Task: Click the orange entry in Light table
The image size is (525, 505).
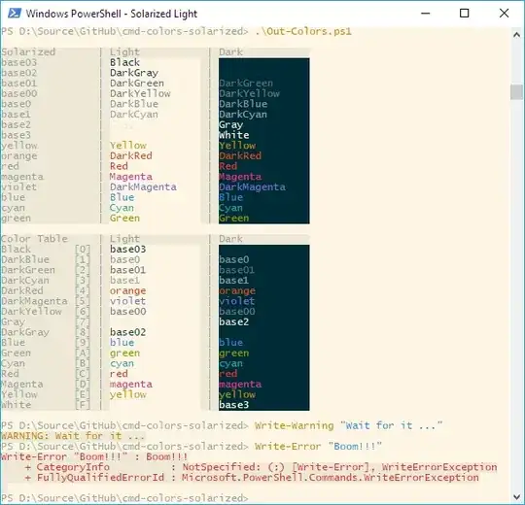Action: coord(128,291)
